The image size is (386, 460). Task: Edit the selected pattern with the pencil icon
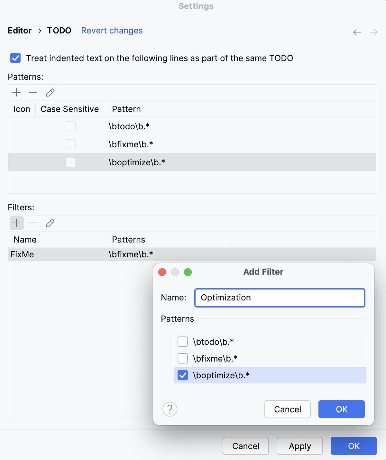(50, 93)
